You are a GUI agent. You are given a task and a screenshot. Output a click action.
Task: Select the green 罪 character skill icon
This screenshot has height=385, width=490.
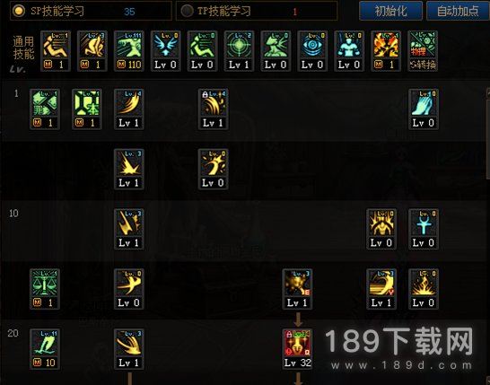(45, 109)
